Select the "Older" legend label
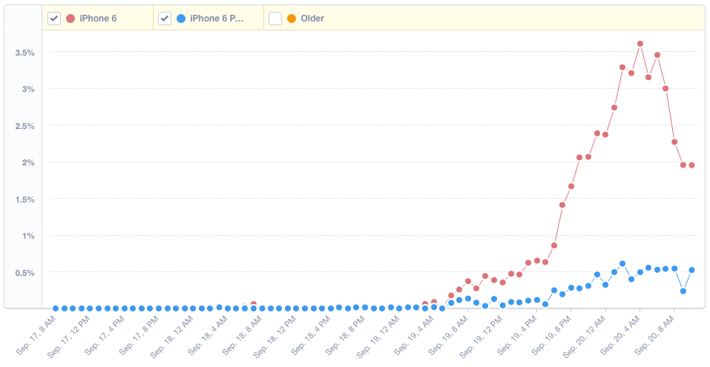 tap(312, 19)
